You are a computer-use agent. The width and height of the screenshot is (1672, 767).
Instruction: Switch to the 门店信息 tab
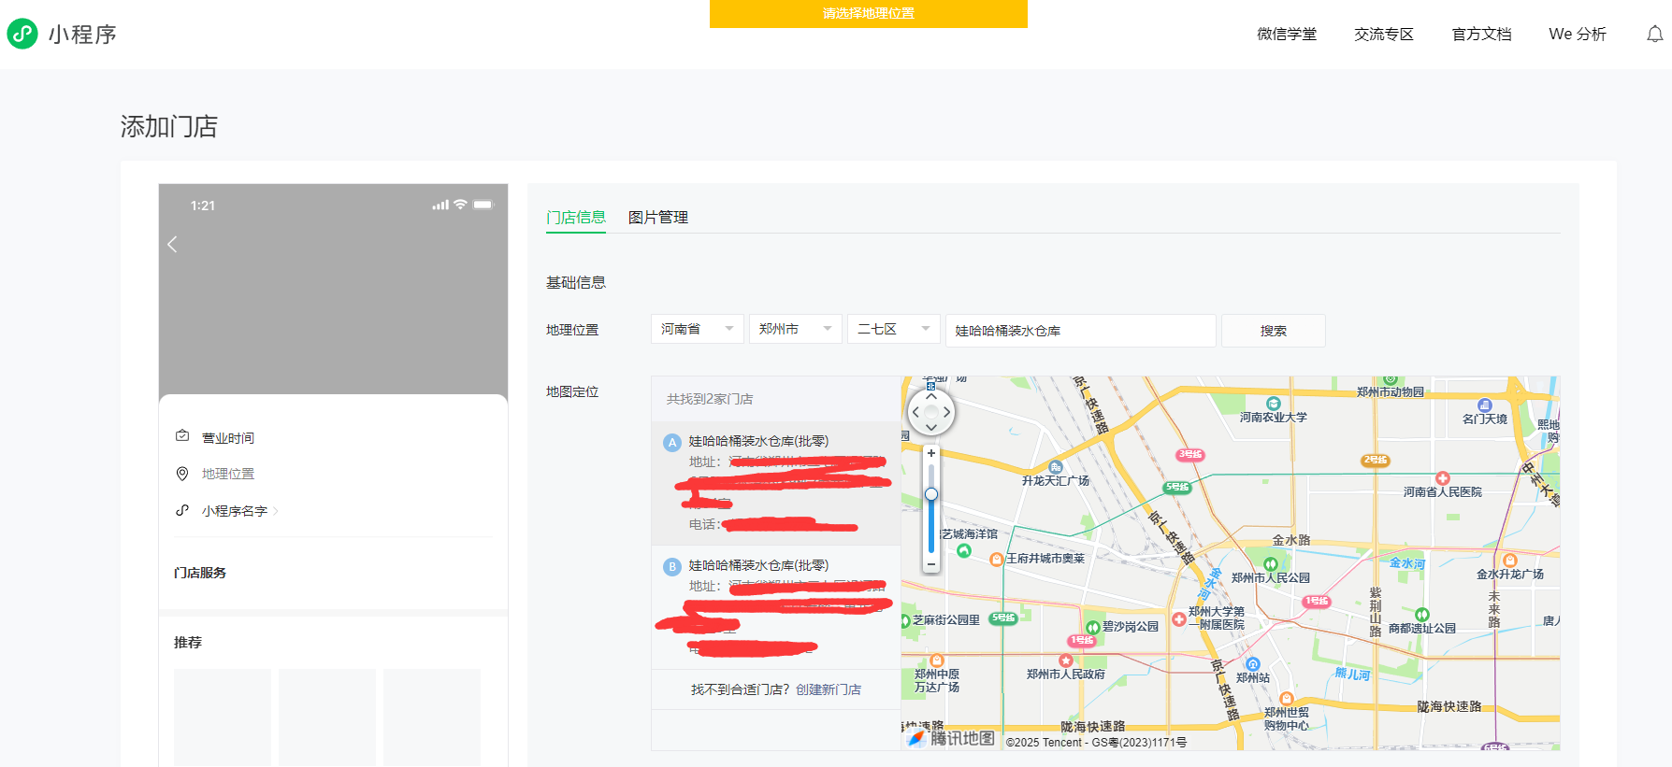point(576,218)
